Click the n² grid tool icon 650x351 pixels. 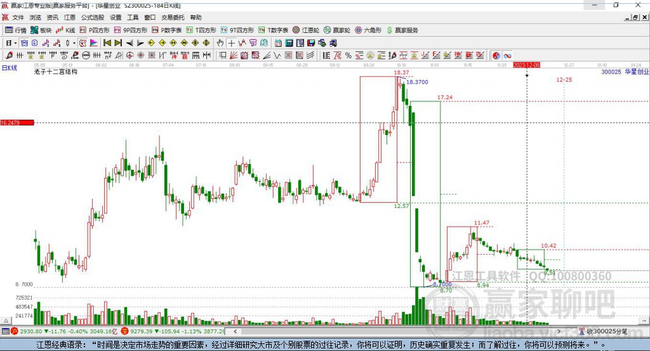108,55
